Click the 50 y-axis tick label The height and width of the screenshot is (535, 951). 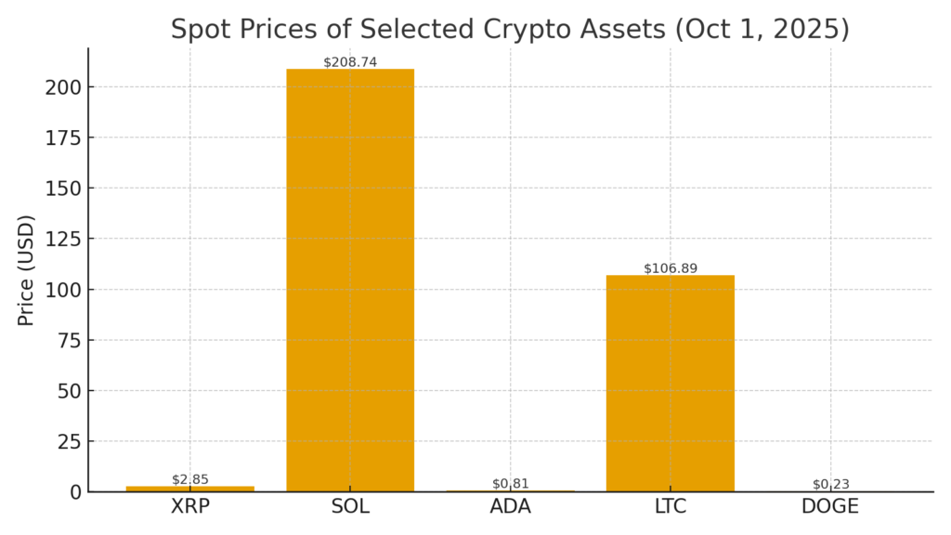(69, 391)
